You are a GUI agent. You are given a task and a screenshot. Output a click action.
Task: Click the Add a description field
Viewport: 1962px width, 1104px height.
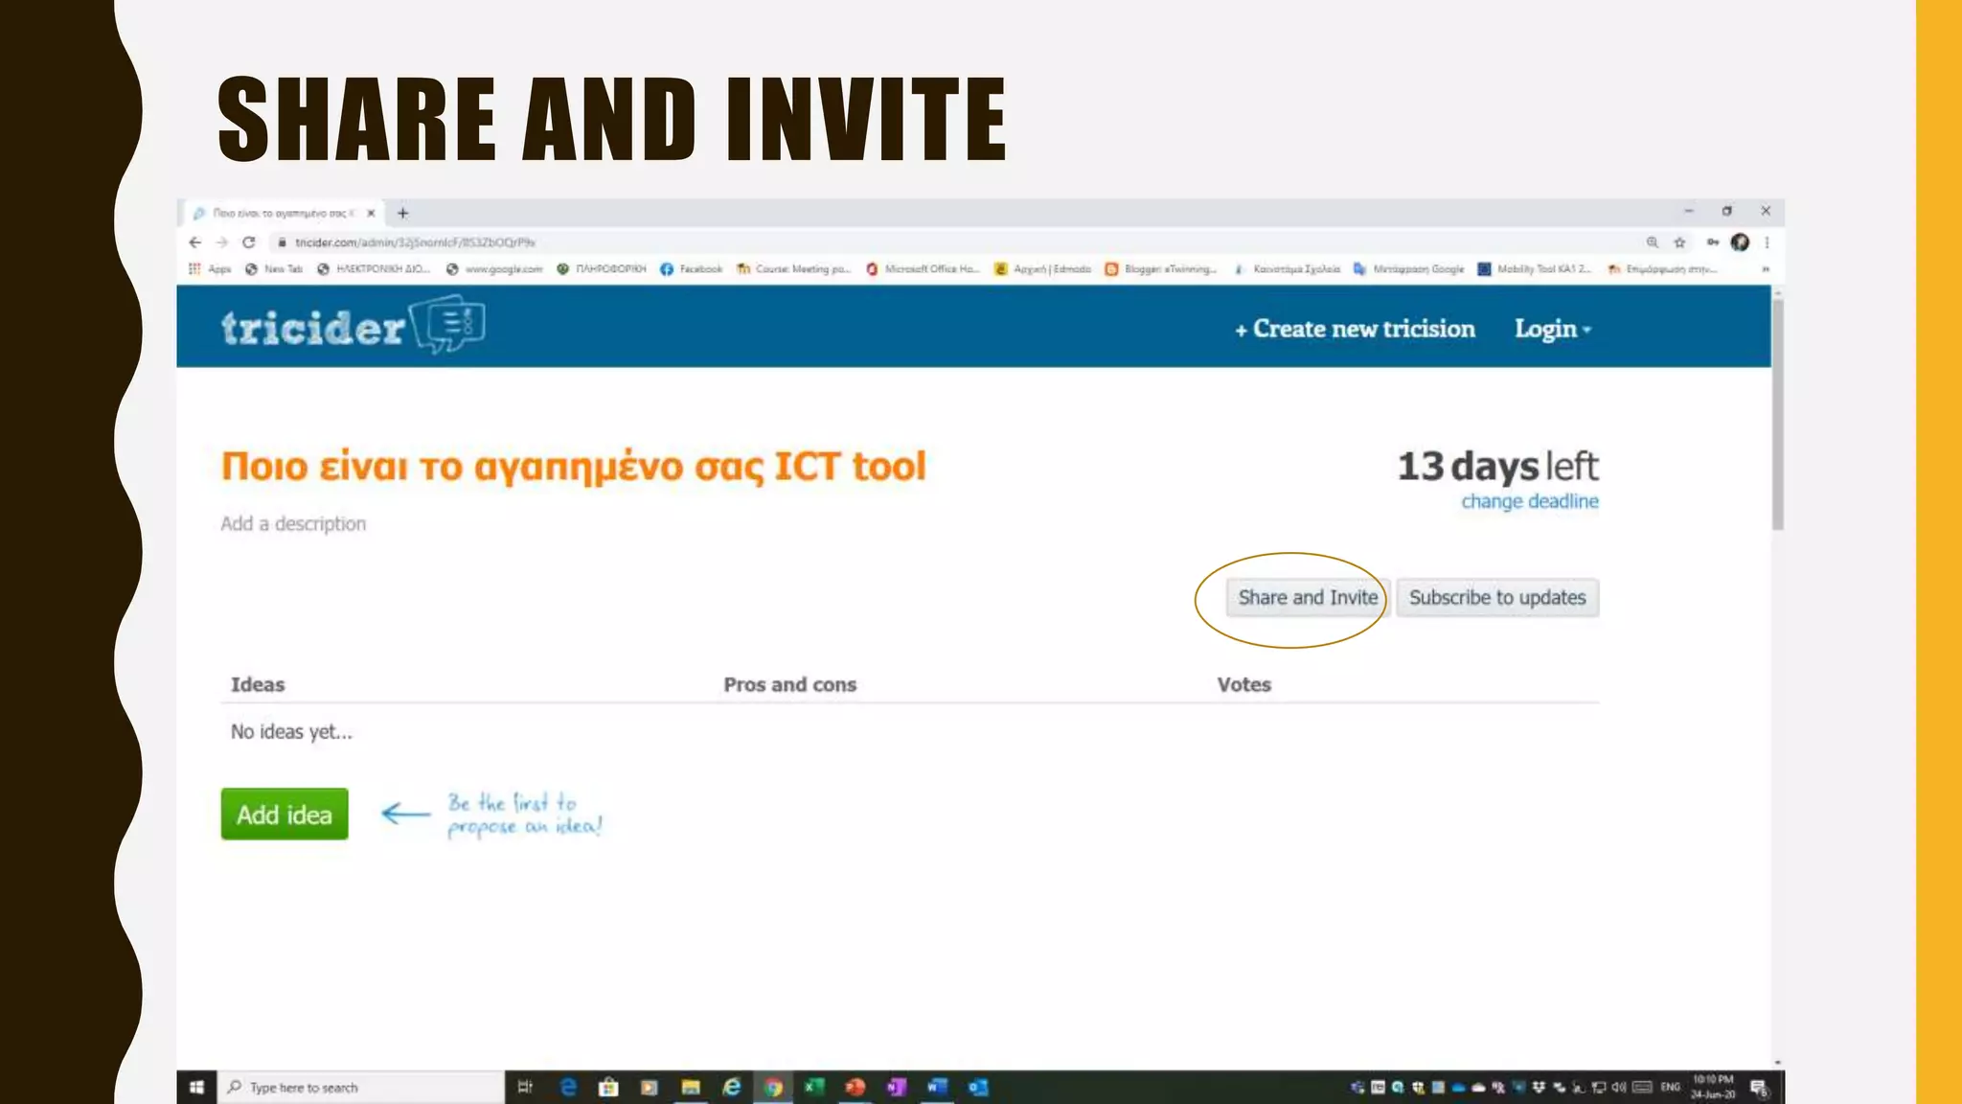click(x=293, y=524)
